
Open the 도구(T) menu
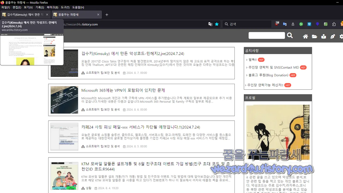65,7
